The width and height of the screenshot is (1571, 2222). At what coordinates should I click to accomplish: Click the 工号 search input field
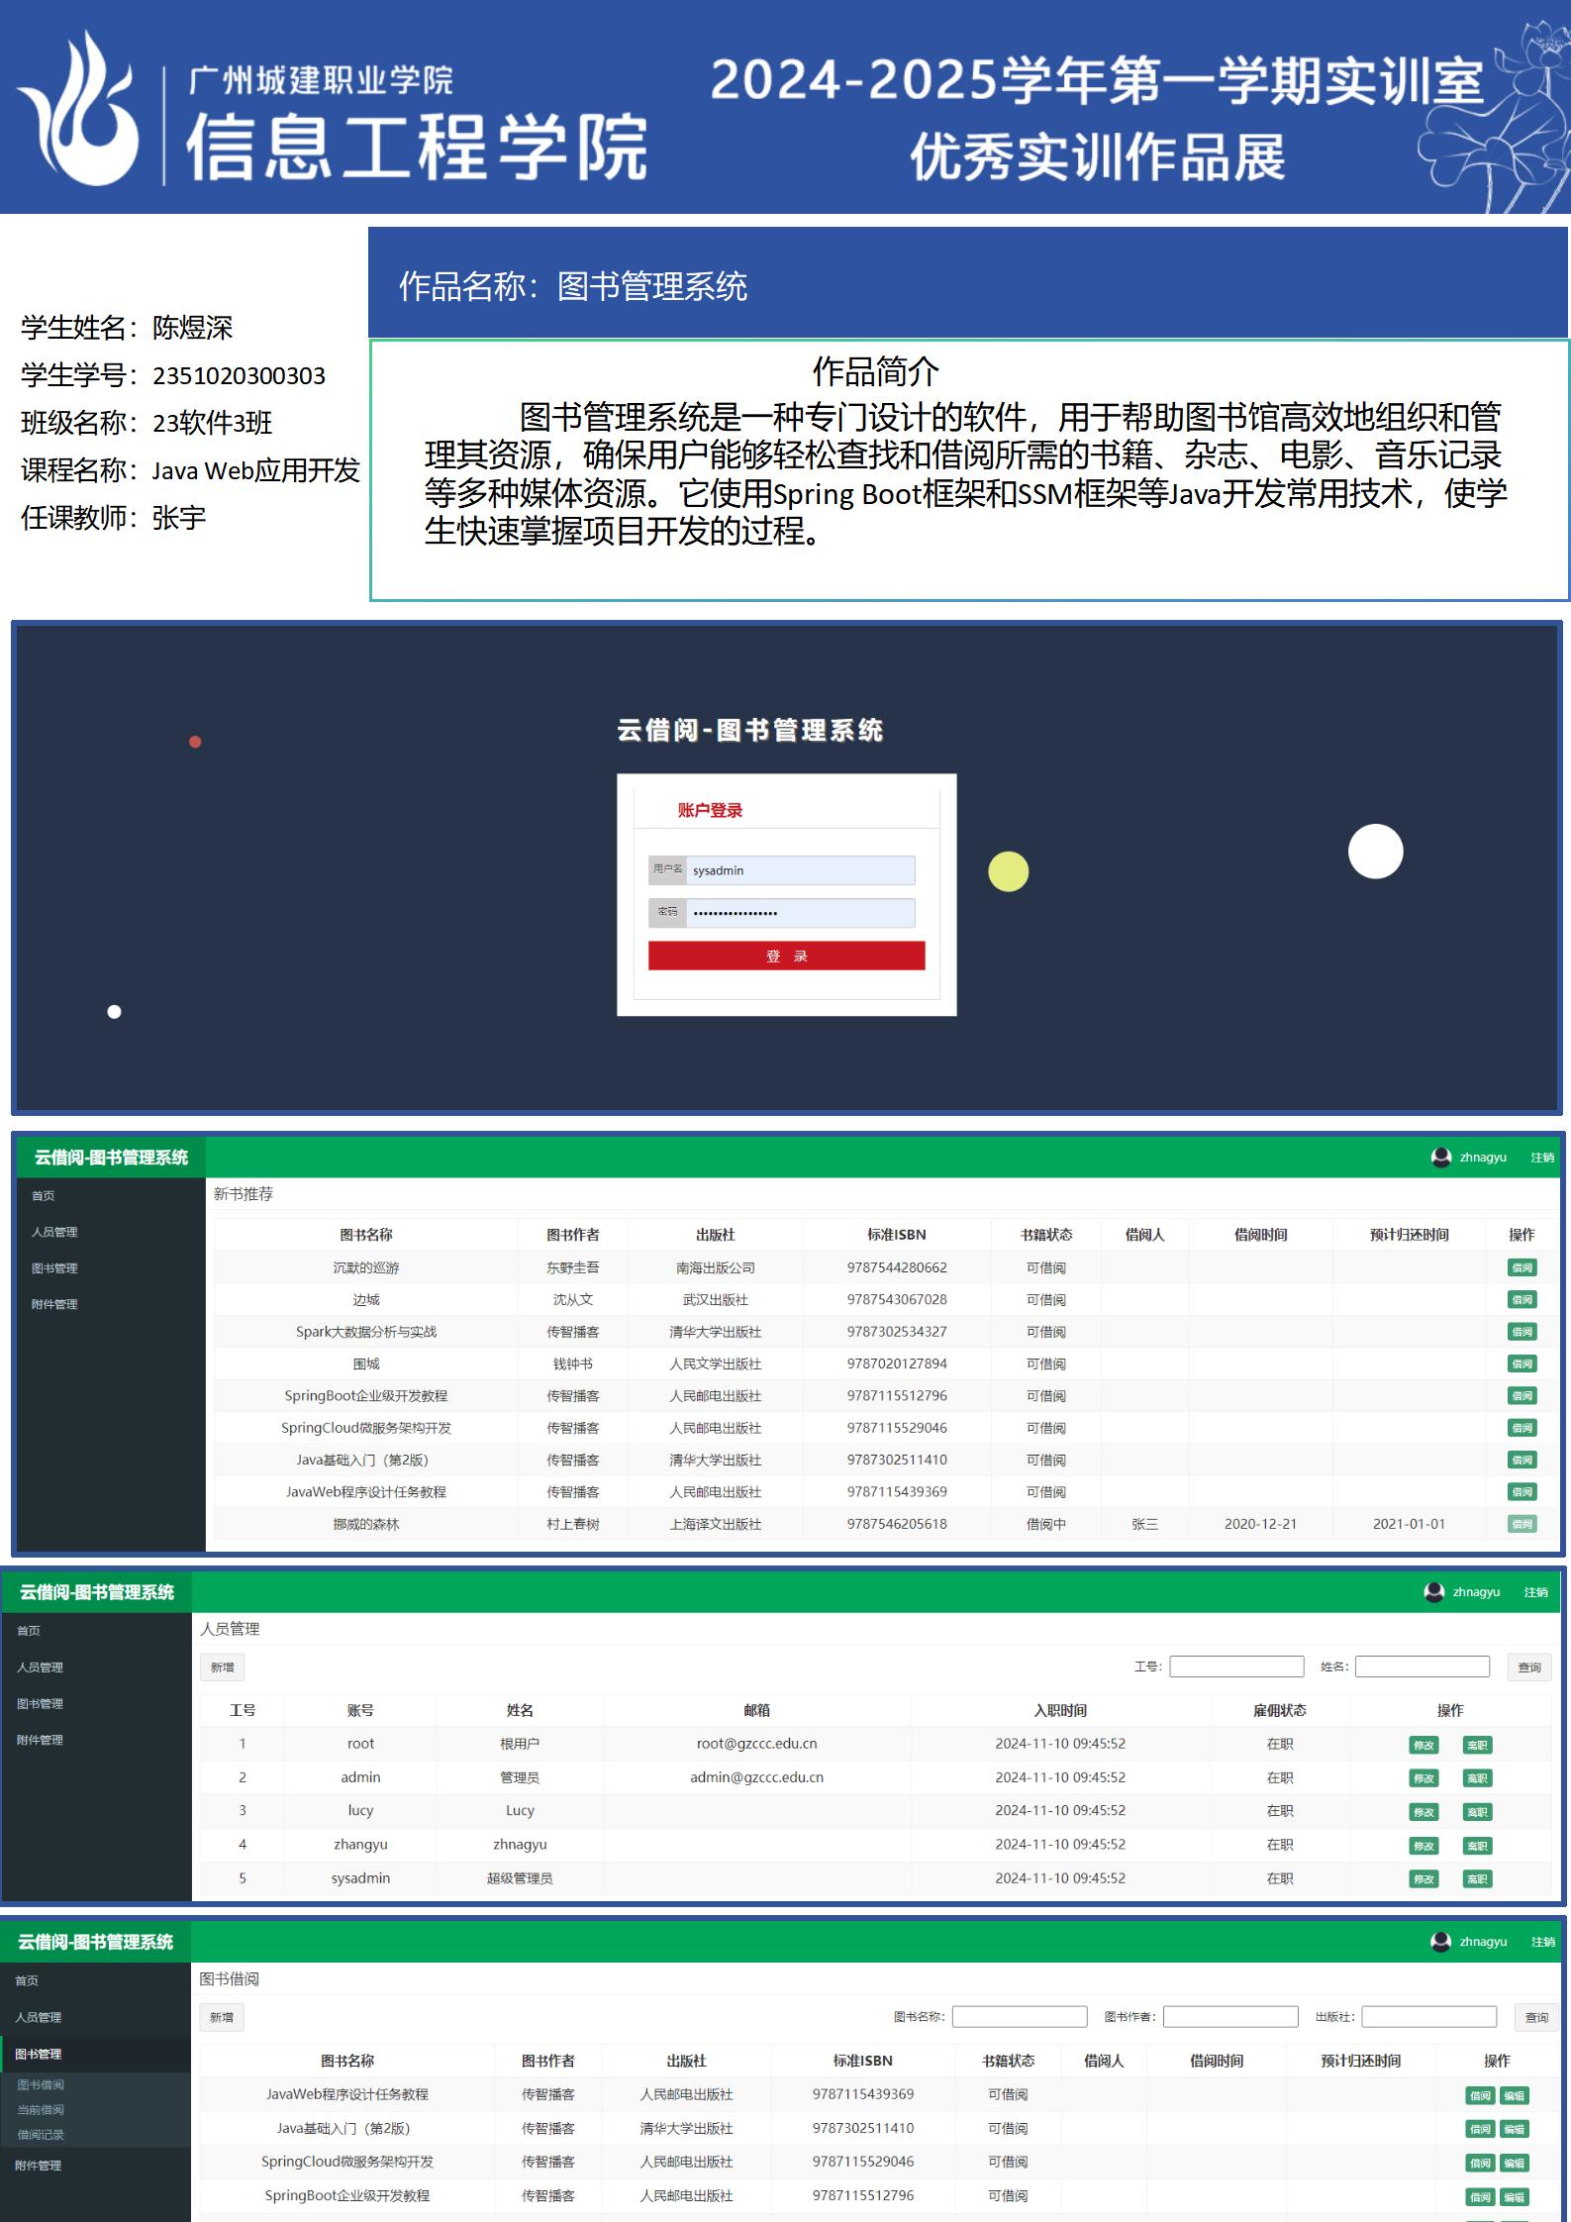pos(1236,1666)
